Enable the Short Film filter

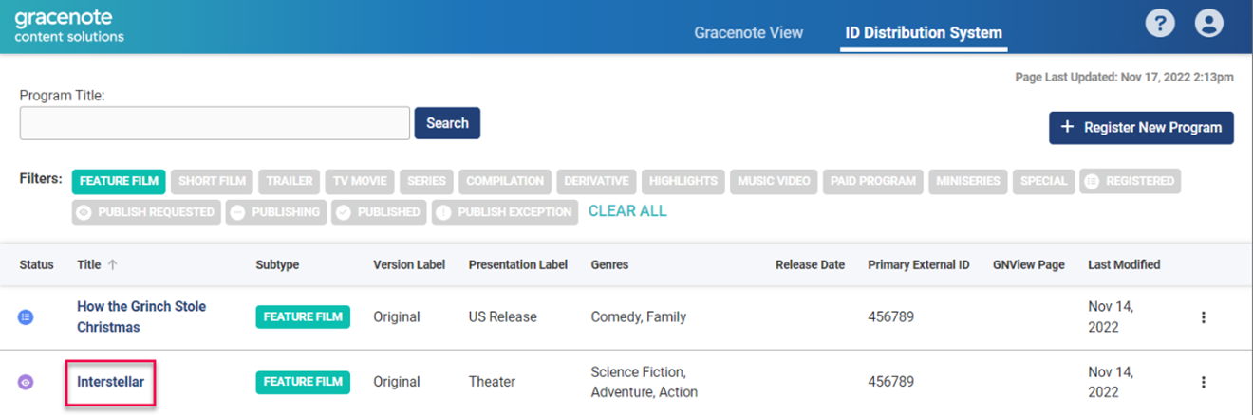[x=213, y=181]
